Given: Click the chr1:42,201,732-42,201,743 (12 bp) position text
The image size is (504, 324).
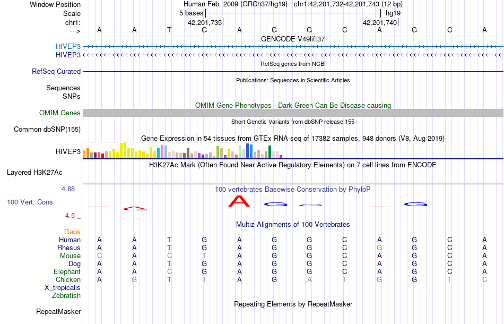Looking at the screenshot, I should pyautogui.click(x=348, y=4).
